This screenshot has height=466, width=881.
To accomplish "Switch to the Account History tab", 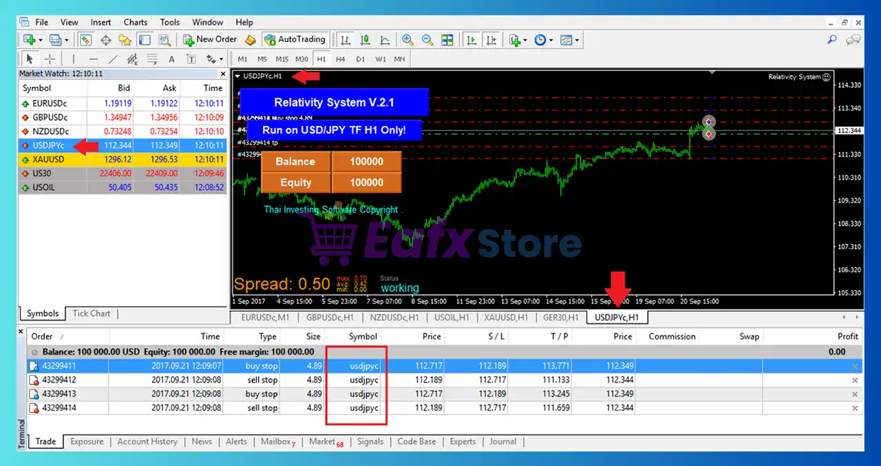I will [x=147, y=441].
